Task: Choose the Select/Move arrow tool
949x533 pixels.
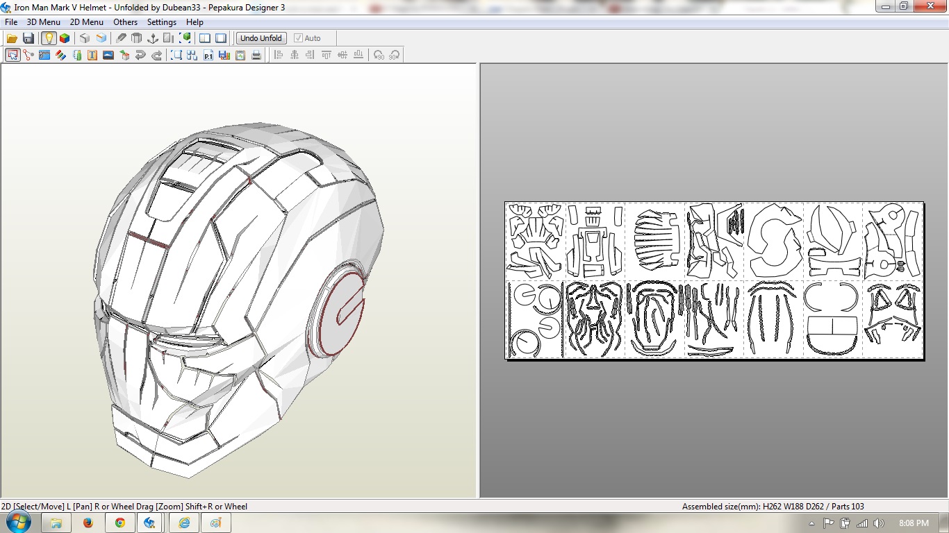Action: click(13, 55)
